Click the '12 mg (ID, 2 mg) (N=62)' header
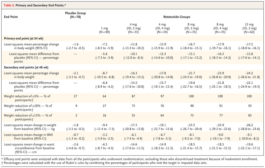This screenshot has height=168, width=265. pyautogui.click(x=249, y=28)
